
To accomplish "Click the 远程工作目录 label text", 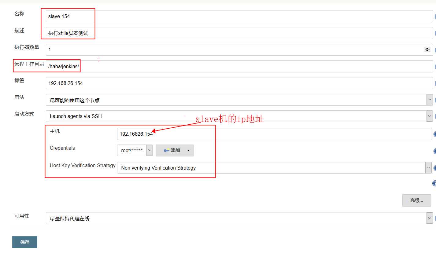I will pos(29,64).
